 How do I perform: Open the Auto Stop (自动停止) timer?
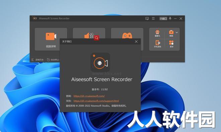[x=53, y=60]
